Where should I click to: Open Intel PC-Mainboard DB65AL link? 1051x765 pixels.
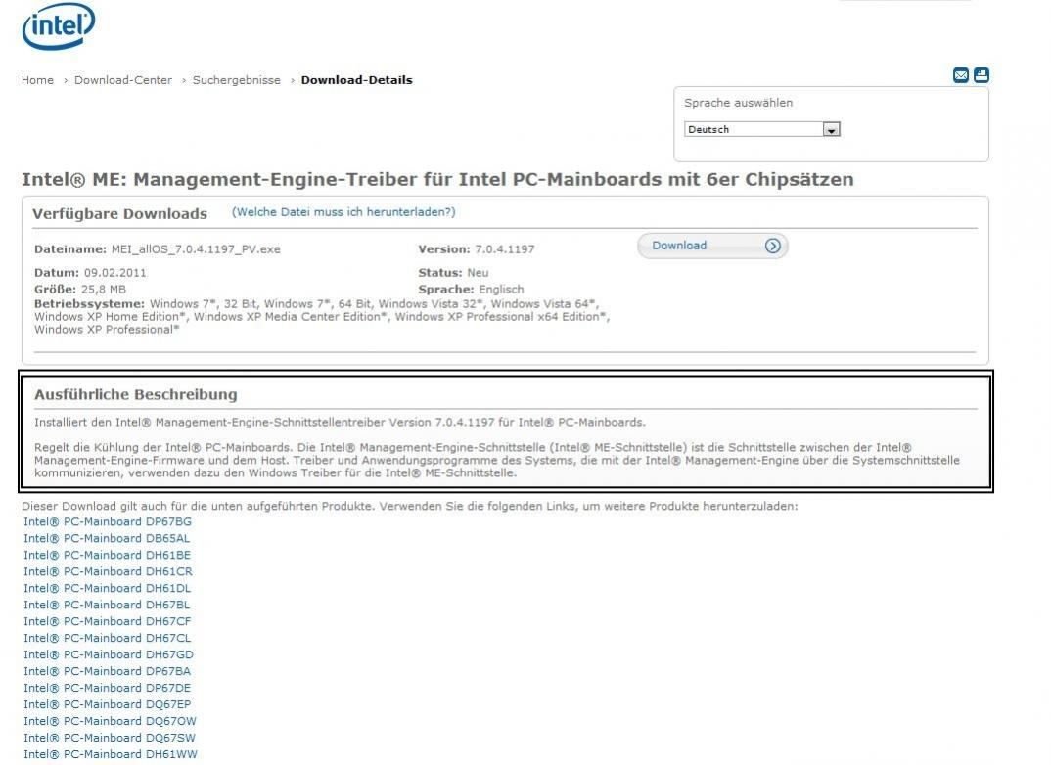(107, 539)
